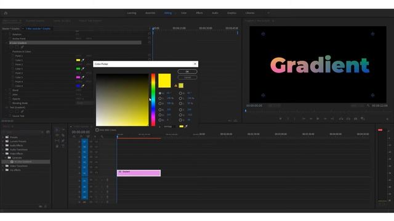The height and width of the screenshot is (221, 394).
Task: Click the Color 3 magenta swatch
Action: coord(78,77)
